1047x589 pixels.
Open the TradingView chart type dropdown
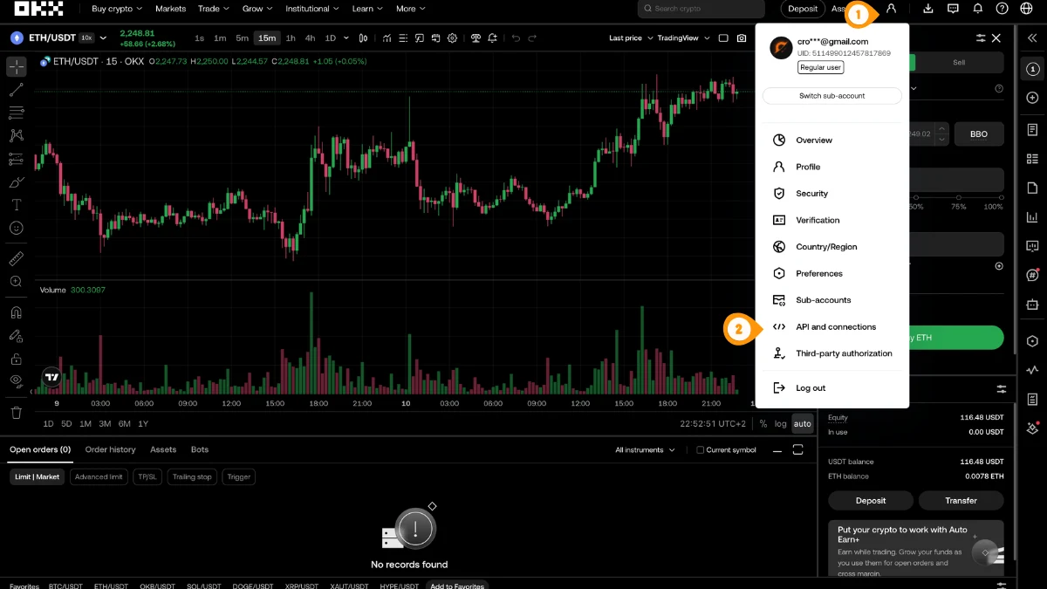click(x=683, y=38)
